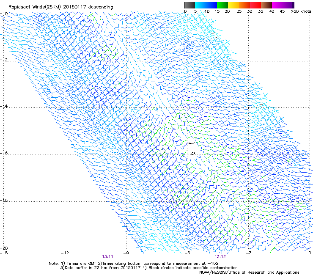The width and height of the screenshot is (313, 275).
Task: Click the -16 latitude axis label
Action: pos(4,153)
